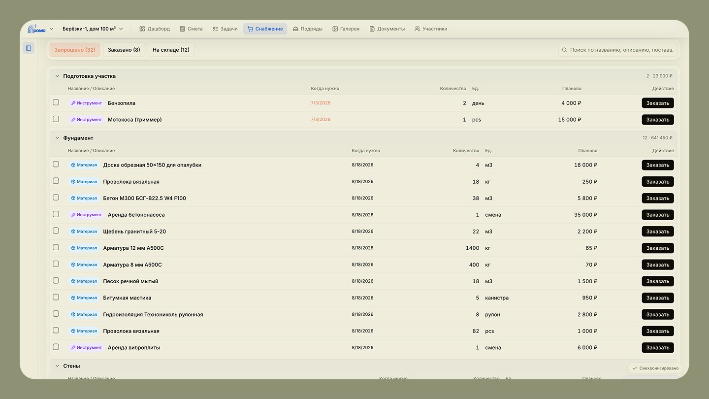
Task: Tick the Бетон М300 row checkbox
Action: point(56,198)
